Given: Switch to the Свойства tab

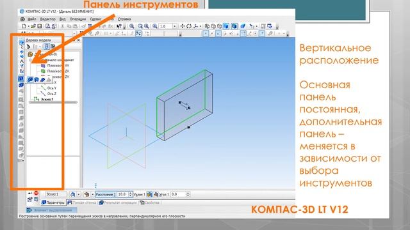Looking at the screenshot, I should click(150, 203).
